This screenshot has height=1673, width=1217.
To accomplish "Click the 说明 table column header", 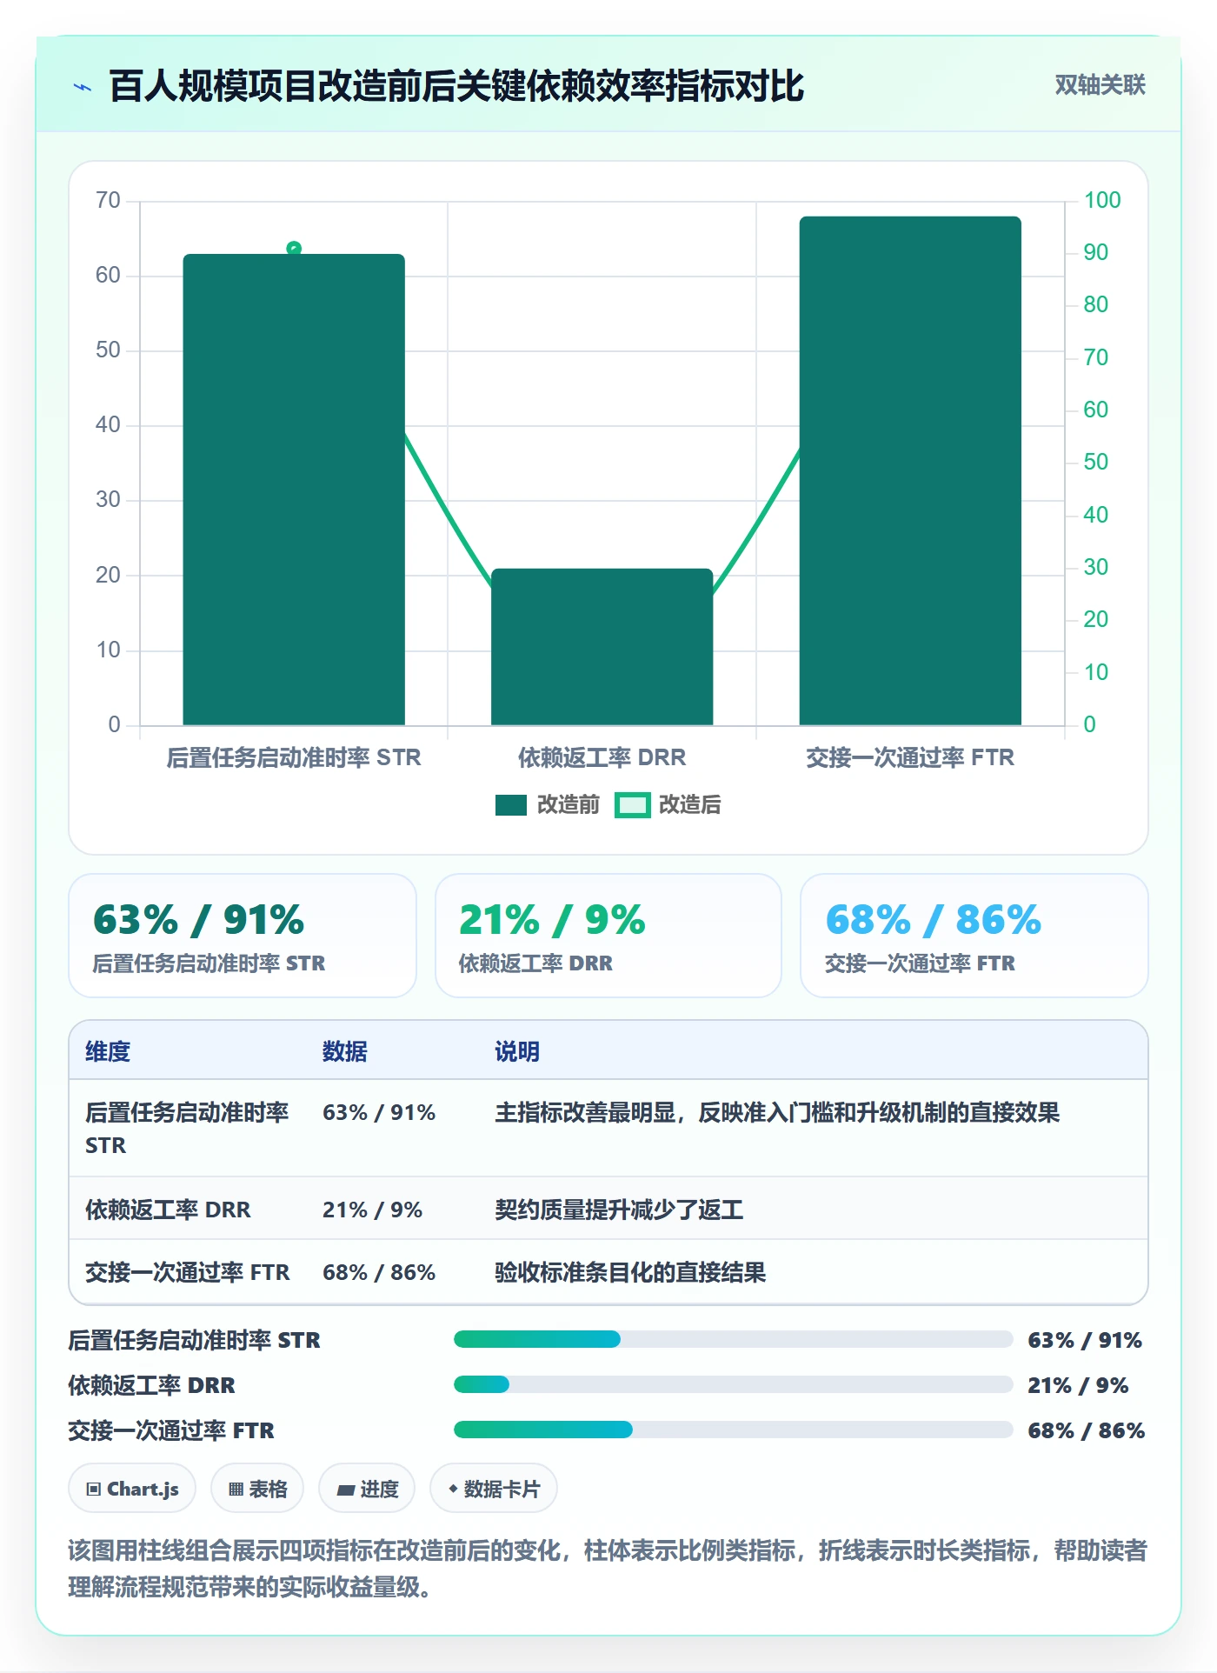I will [517, 1051].
